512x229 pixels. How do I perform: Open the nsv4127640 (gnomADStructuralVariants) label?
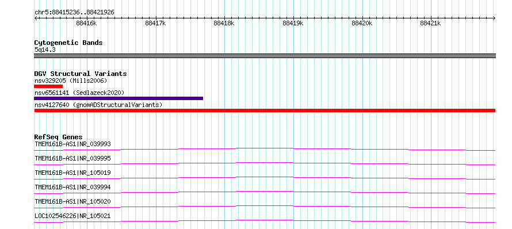click(98, 105)
